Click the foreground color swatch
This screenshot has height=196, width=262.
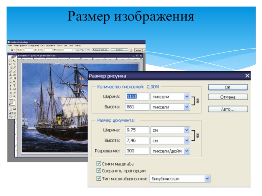[11, 101]
